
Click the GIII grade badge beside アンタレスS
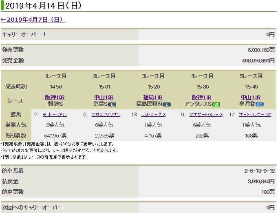(216, 104)
